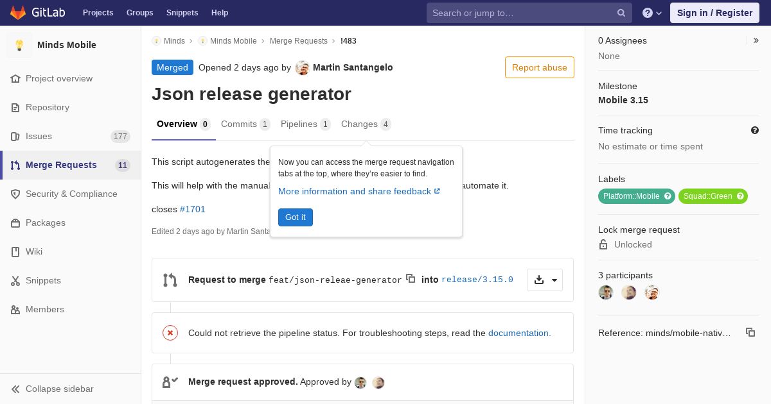This screenshot has height=404, width=771.
Task: Dismiss popover with Got it button
Action: pos(296,217)
